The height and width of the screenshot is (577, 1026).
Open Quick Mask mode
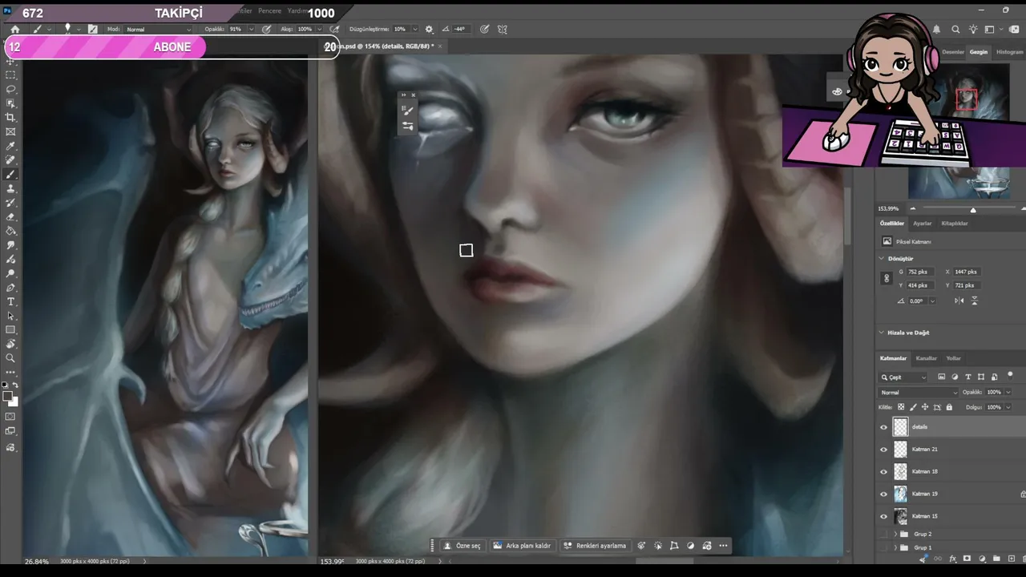click(10, 417)
